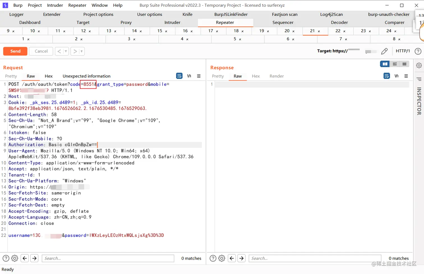This screenshot has width=424, height=274.
Task: Open the Log4j2Scan extension tab
Action: tap(331, 14)
